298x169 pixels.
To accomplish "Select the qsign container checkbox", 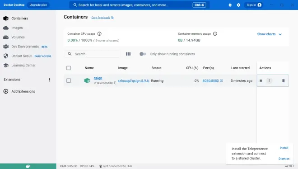I will pyautogui.click(x=69, y=80).
